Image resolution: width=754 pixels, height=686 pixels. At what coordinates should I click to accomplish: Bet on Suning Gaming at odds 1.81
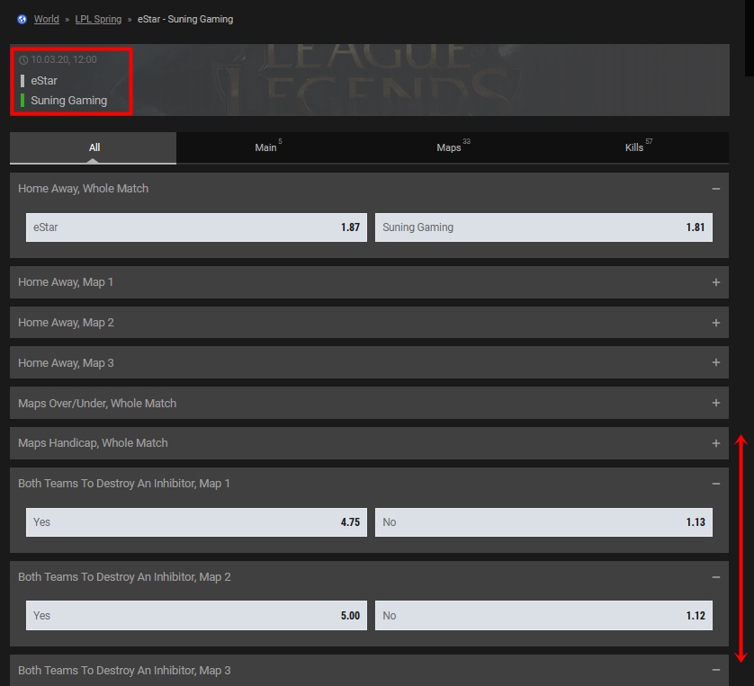(x=543, y=227)
